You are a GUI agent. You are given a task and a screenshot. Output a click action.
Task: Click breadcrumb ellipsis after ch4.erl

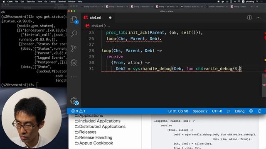108,26
